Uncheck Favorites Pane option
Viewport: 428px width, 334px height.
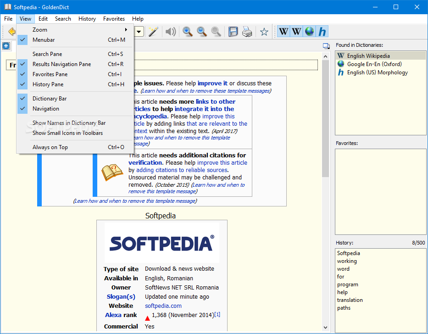point(75,74)
